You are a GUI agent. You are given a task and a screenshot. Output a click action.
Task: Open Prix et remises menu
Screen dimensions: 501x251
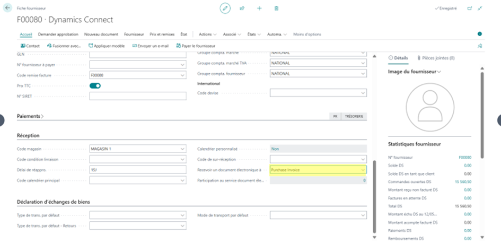pos(162,34)
